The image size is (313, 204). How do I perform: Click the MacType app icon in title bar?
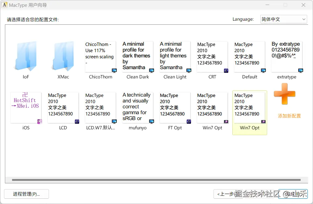[4, 5]
